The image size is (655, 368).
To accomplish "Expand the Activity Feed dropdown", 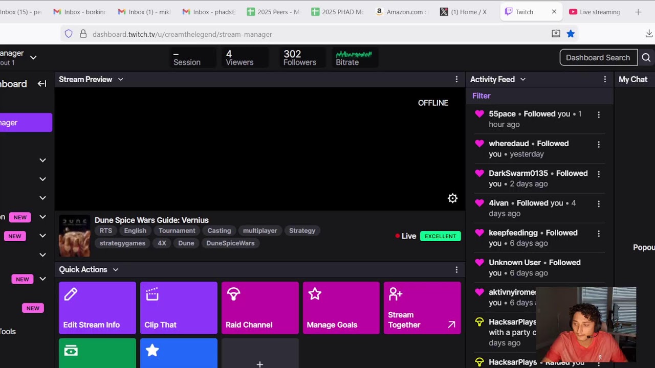I will [523, 79].
